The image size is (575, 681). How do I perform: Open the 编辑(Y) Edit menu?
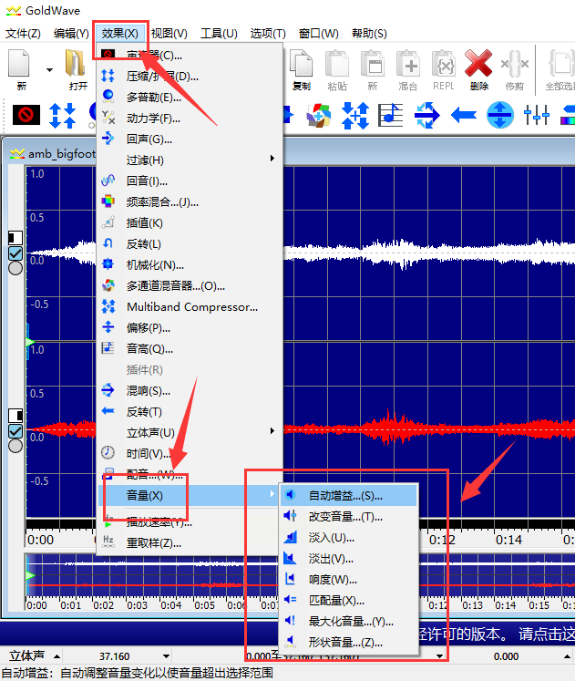71,34
